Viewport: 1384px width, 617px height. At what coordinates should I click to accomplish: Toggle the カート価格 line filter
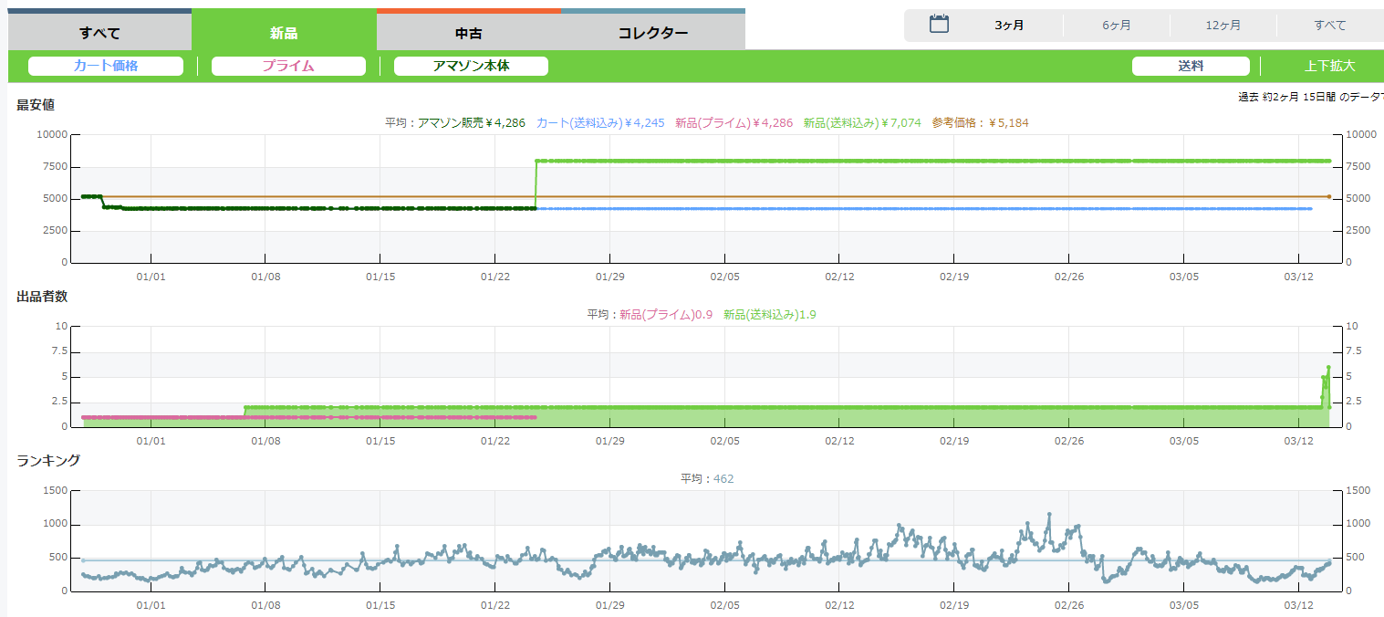pos(106,66)
